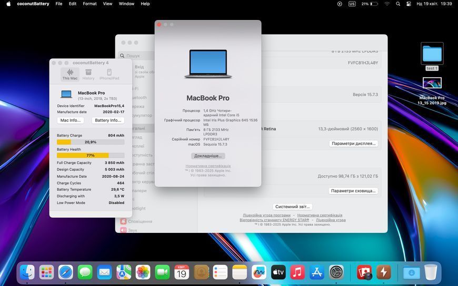Click the battery 21% indicator in menu bar
This screenshot has height=286, width=458.
point(370,4)
